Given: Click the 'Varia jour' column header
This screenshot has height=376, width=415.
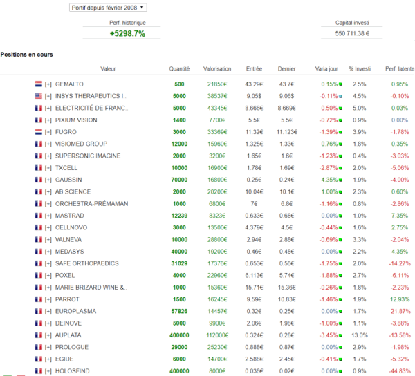Looking at the screenshot, I should pos(326,68).
